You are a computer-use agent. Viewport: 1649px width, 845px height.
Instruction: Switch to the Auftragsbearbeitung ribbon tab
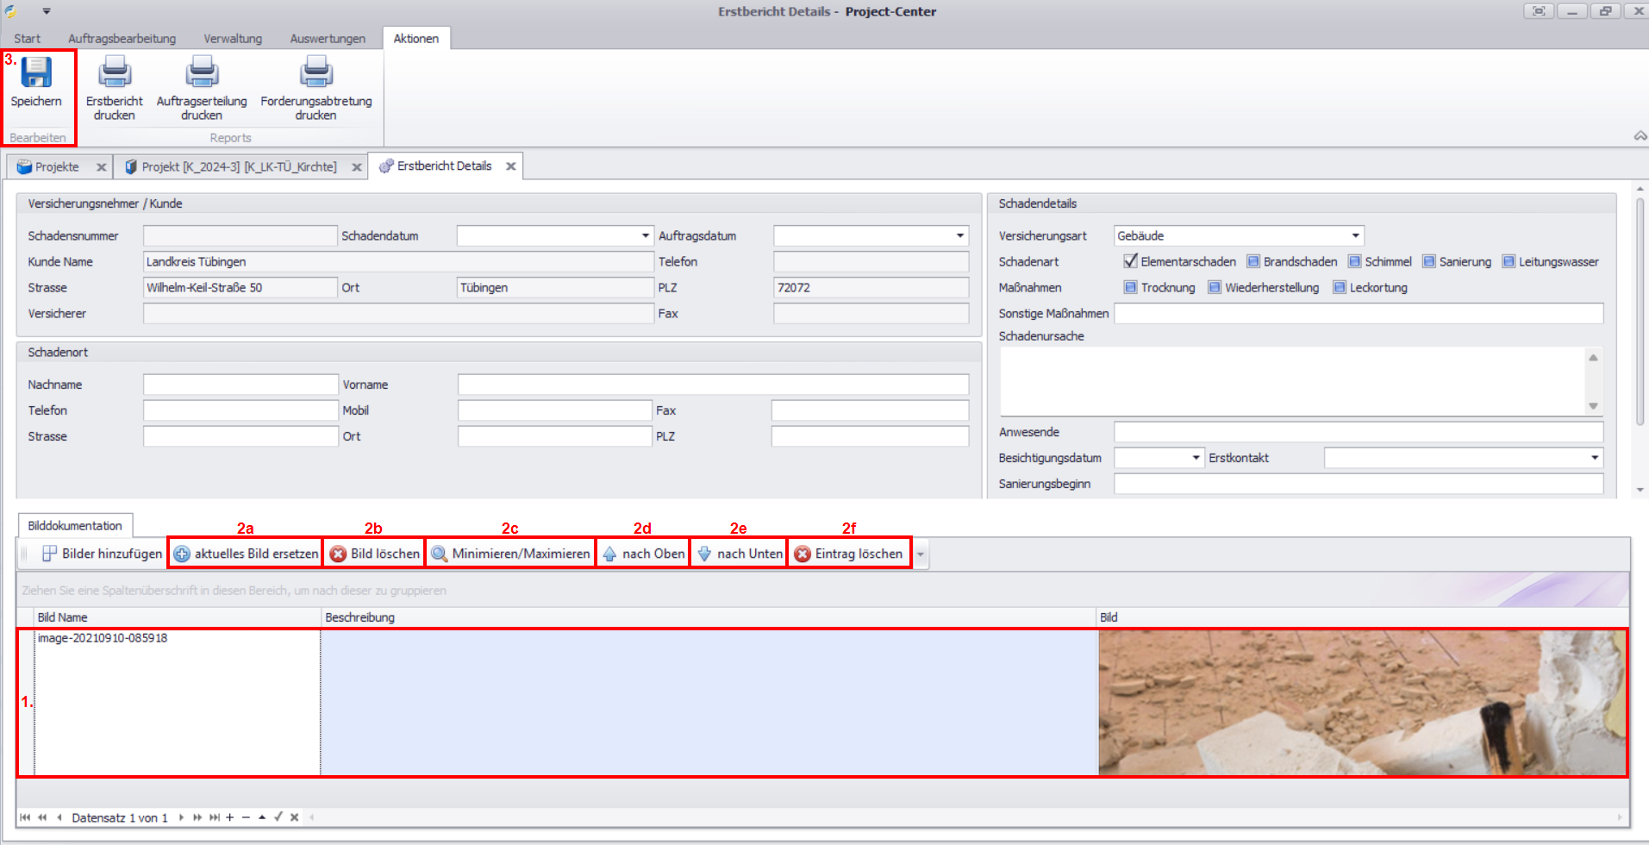click(x=122, y=39)
